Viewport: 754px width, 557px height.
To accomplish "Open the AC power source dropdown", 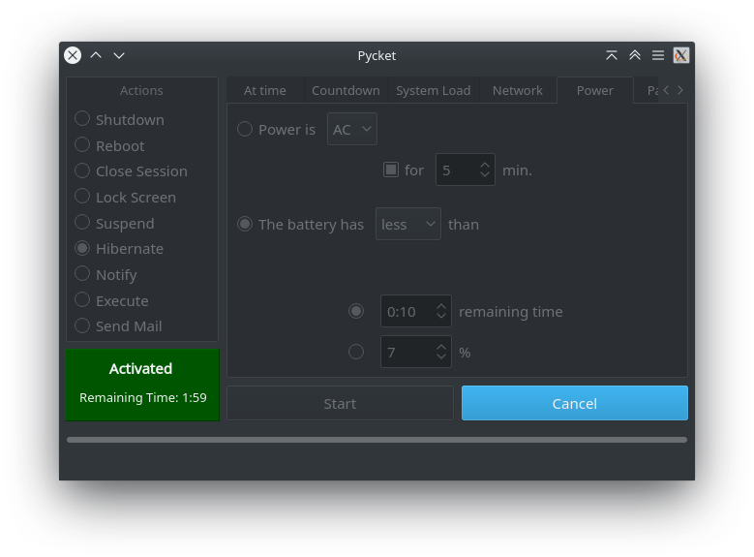I will pos(352,129).
